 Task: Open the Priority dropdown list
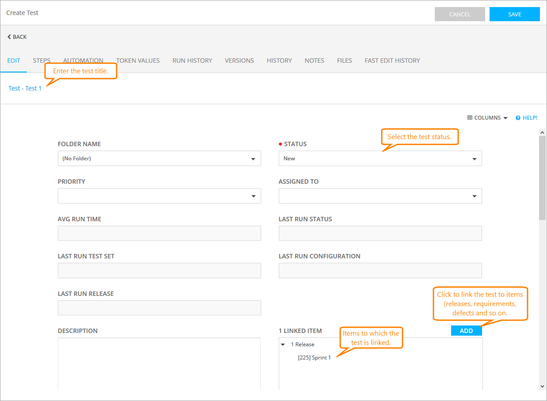point(159,196)
